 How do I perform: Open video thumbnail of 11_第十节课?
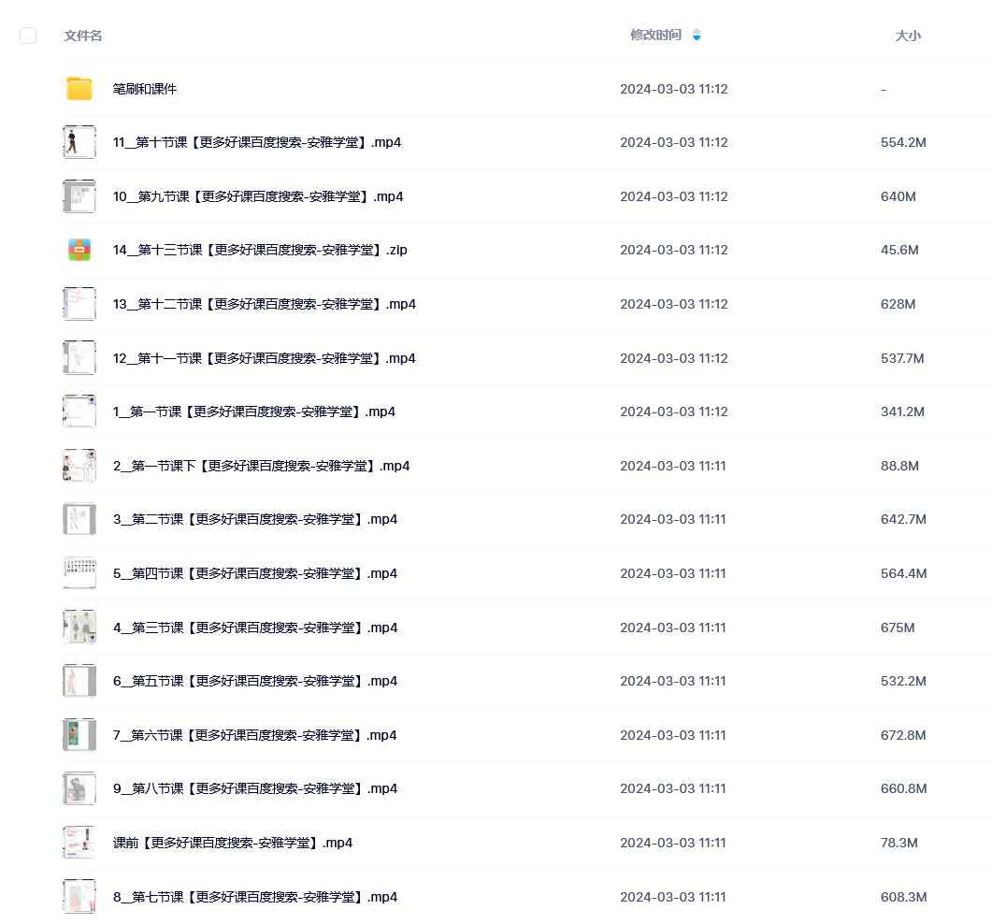79,142
